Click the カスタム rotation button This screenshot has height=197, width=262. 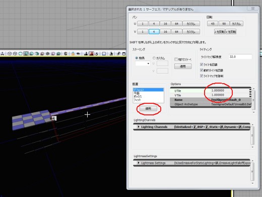point(236,24)
